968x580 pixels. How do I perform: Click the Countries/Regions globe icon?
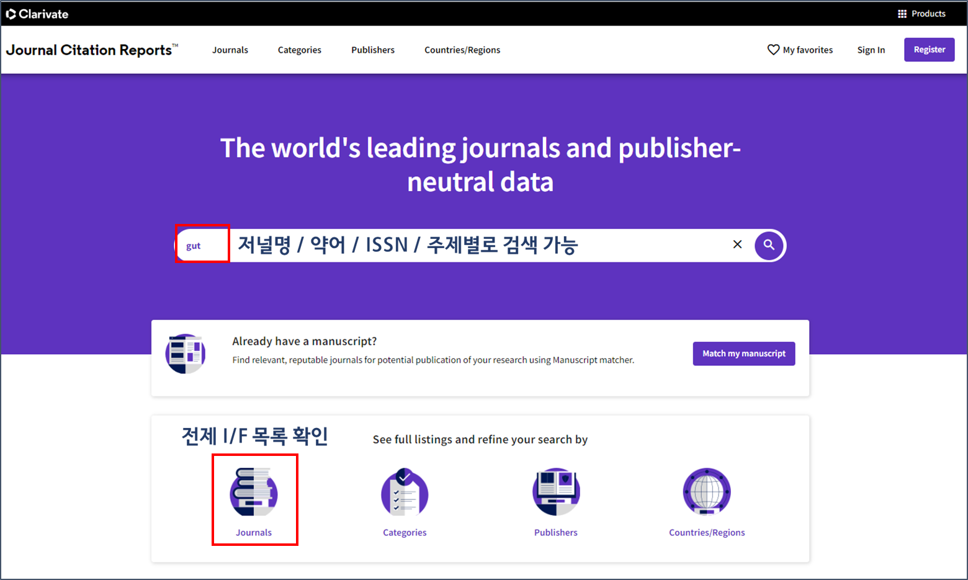tap(707, 492)
